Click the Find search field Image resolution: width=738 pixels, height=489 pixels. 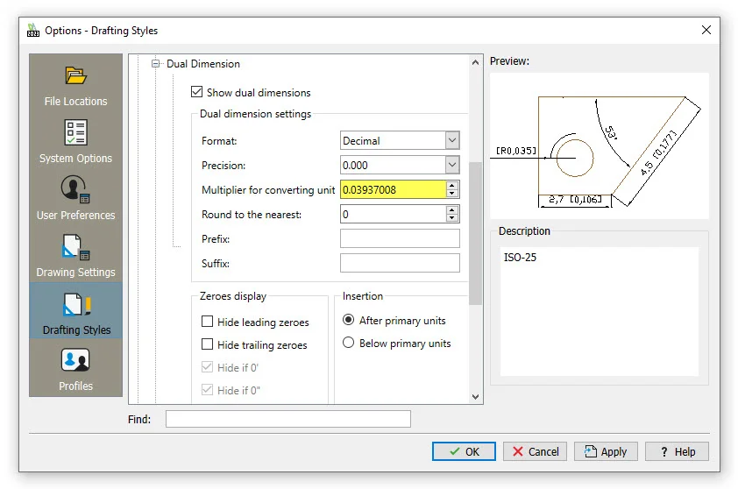tap(287, 419)
